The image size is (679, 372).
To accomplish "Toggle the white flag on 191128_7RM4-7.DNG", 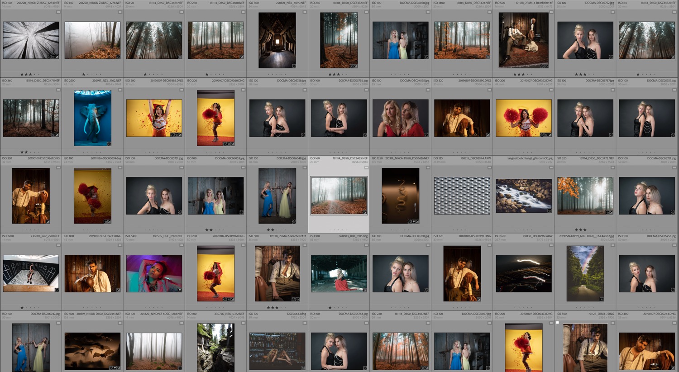I will pos(558,323).
